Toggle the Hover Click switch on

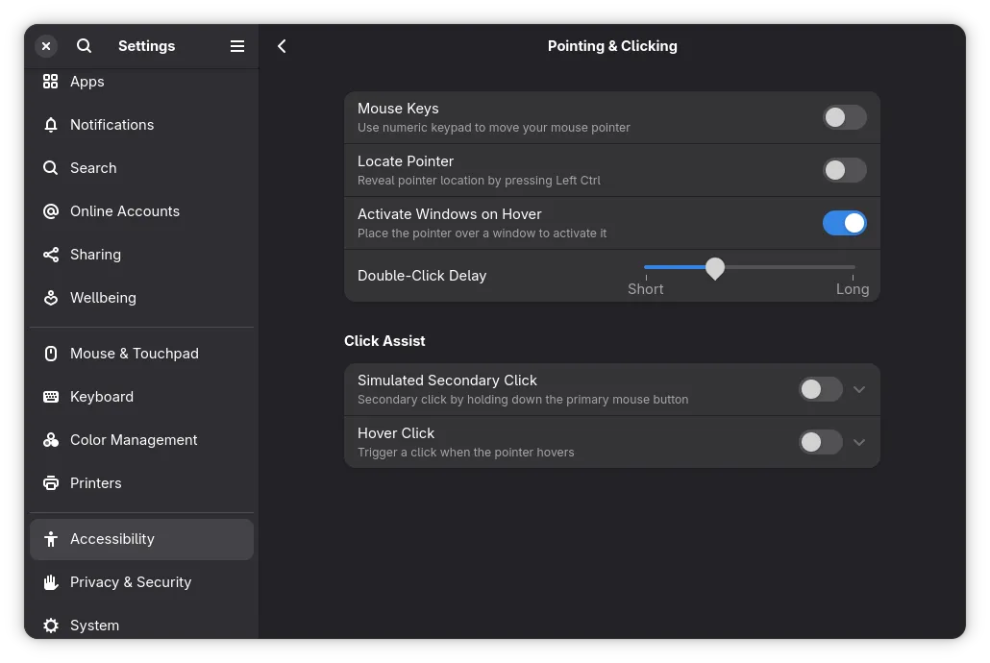click(820, 442)
